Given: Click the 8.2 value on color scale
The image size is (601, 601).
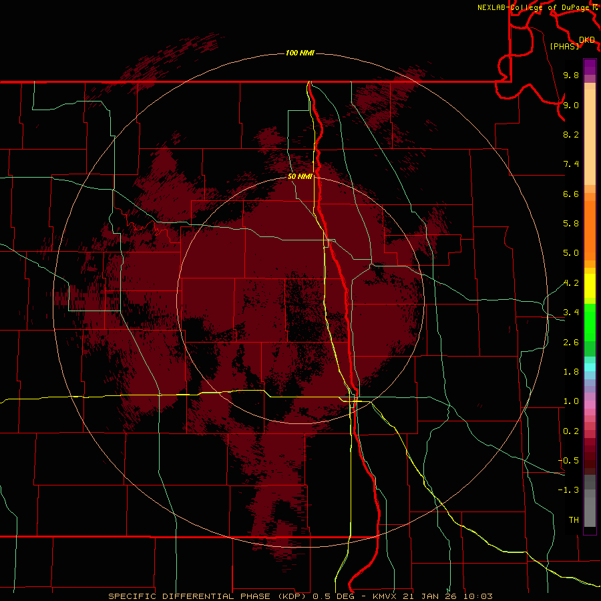Looking at the screenshot, I should pos(571,134).
